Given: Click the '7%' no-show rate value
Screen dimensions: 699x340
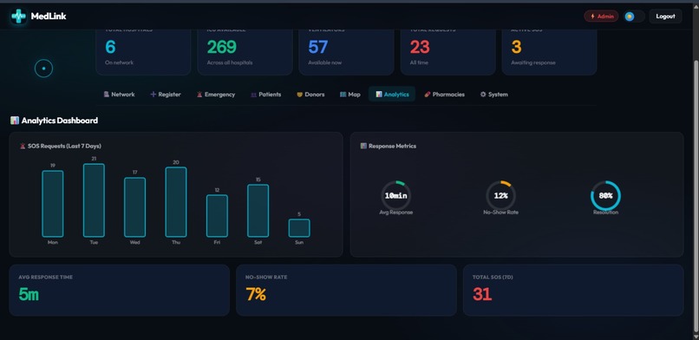Looking at the screenshot, I should click(x=256, y=294).
